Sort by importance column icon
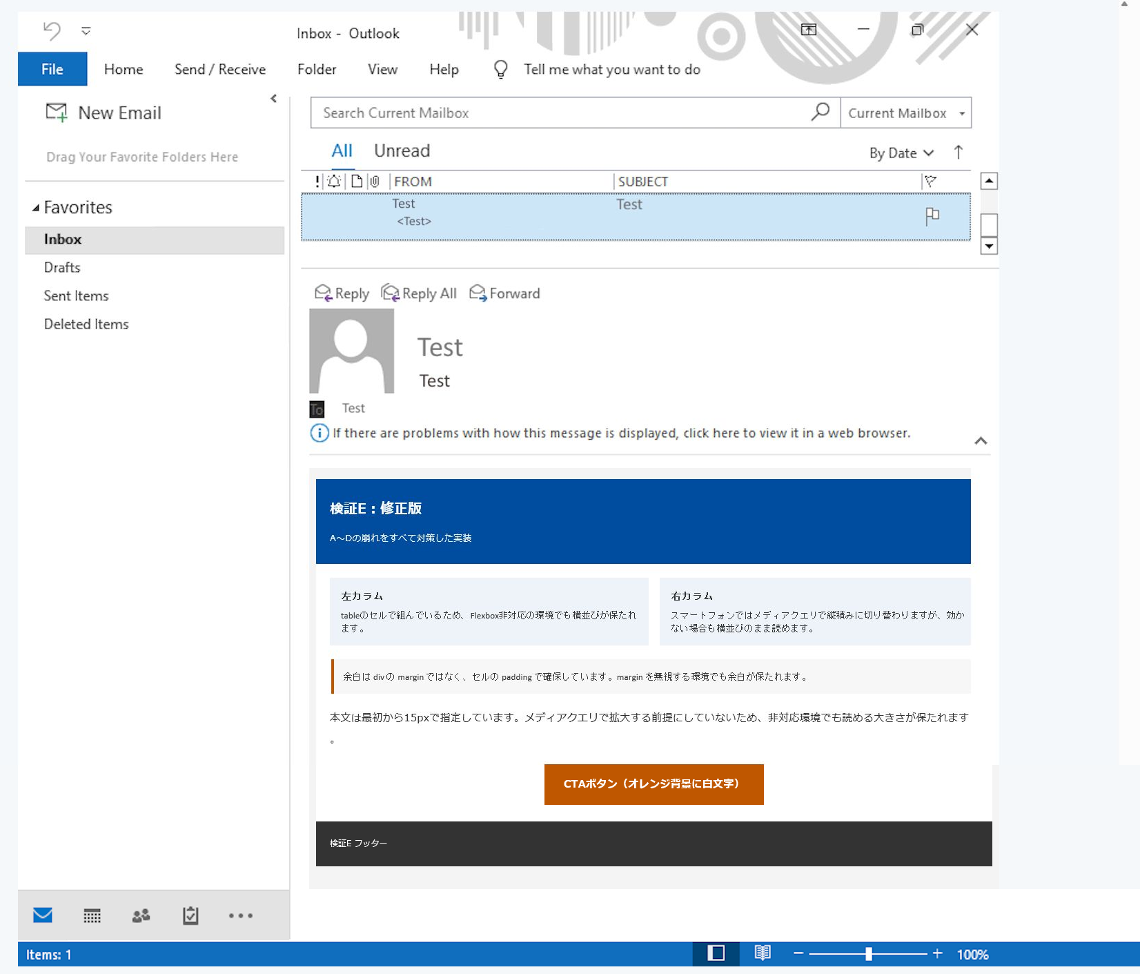The image size is (1140, 974). 317,182
